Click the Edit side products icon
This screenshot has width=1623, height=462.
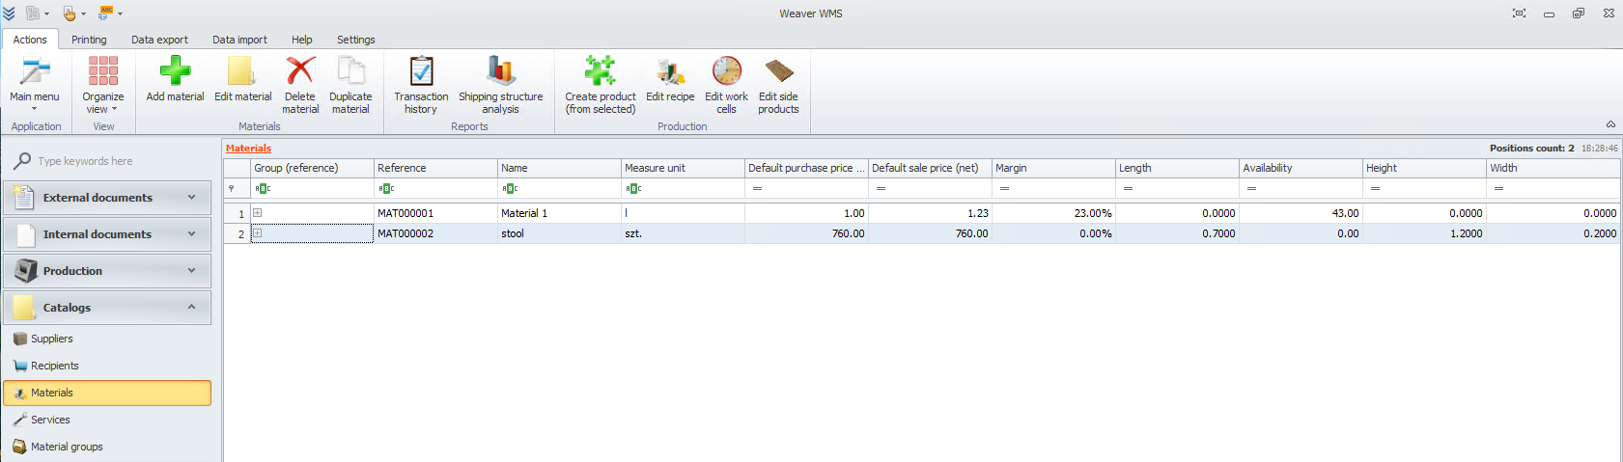pyautogui.click(x=778, y=71)
